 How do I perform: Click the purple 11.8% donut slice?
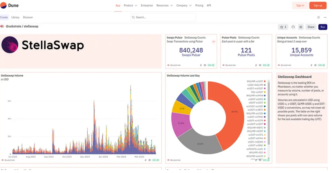pyautogui.click(x=180, y=124)
